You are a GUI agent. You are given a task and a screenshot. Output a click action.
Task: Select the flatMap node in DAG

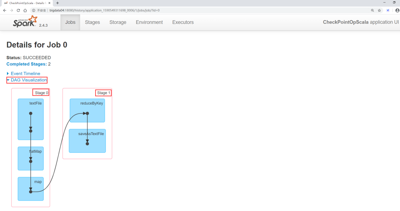[31, 158]
